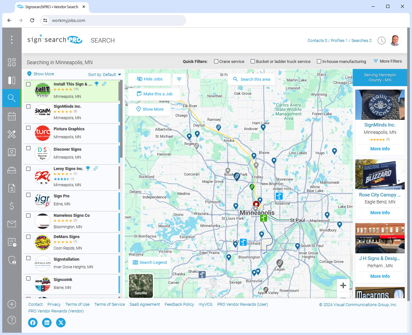412x335 pixels.
Task: Open More Info for Rose City Canopy card
Action: point(380,213)
